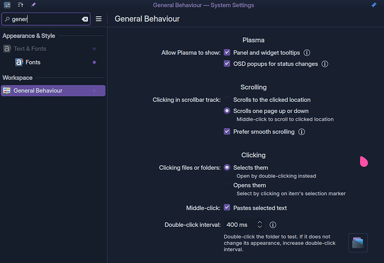Toggle Prefer smooth scrolling checkbox
The width and height of the screenshot is (384, 263).
coord(227,132)
